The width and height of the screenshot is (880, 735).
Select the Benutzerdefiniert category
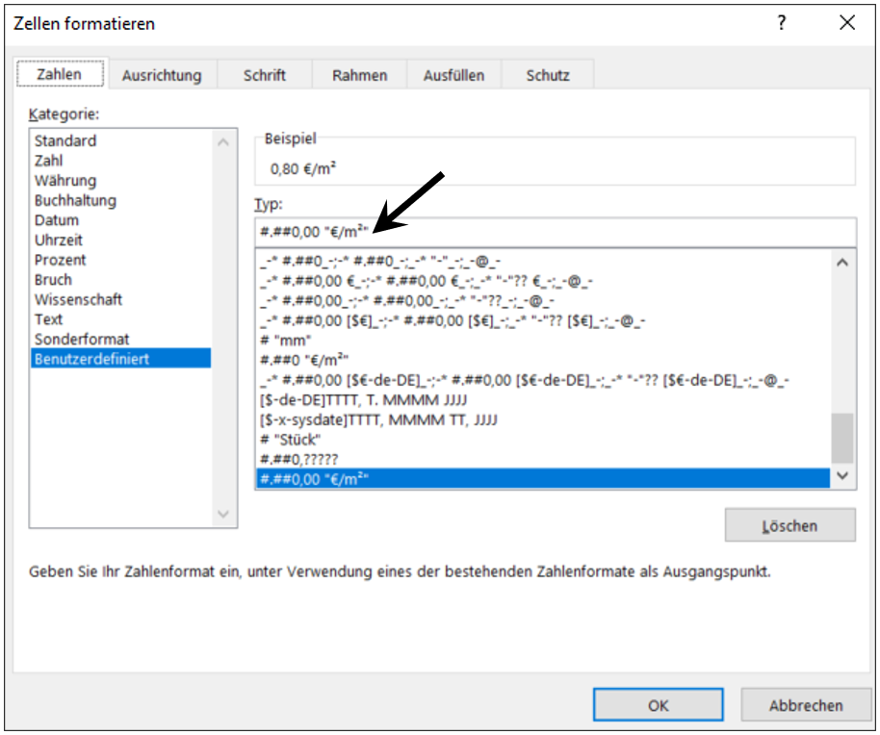[121, 359]
